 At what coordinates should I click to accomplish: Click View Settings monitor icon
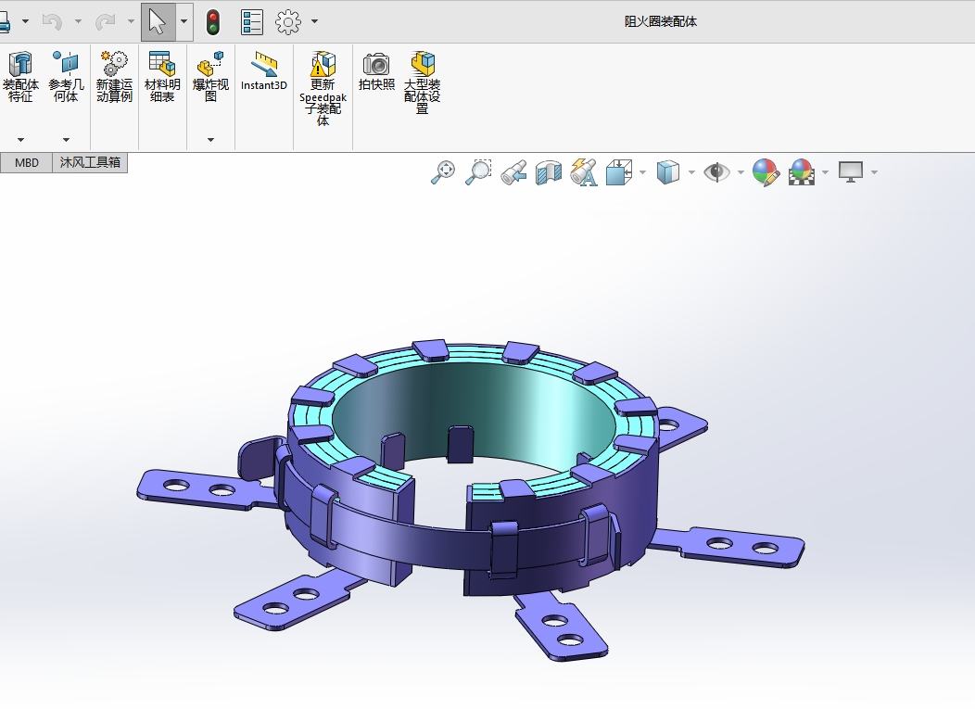pos(851,172)
